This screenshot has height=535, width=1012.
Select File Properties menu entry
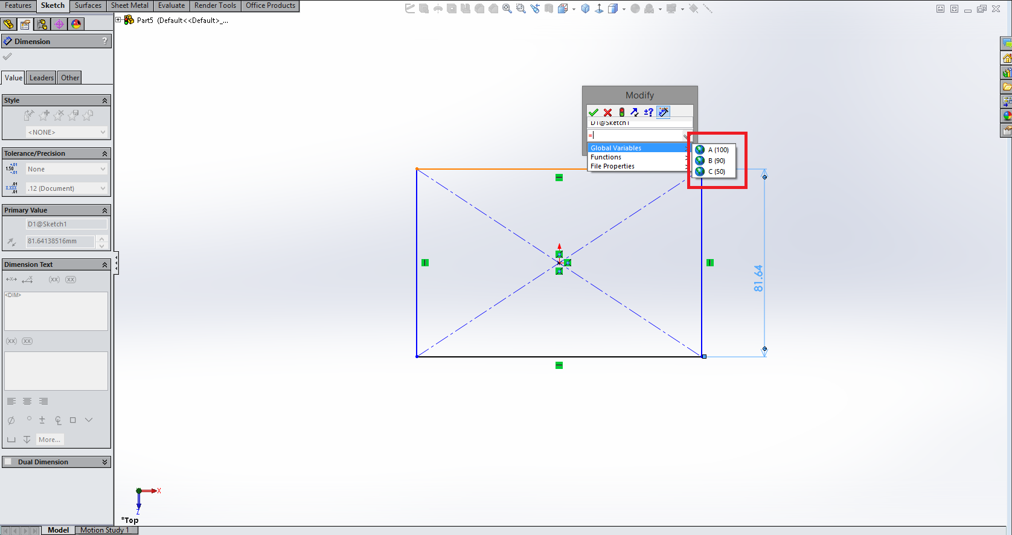point(639,166)
